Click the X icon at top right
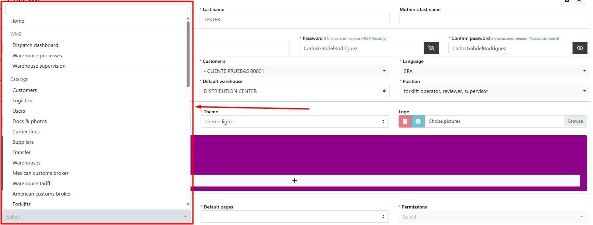Viewport: 593px width, 225px height. [579, 1]
